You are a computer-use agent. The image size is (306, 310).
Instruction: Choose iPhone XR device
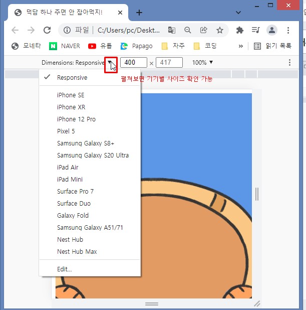(90, 107)
